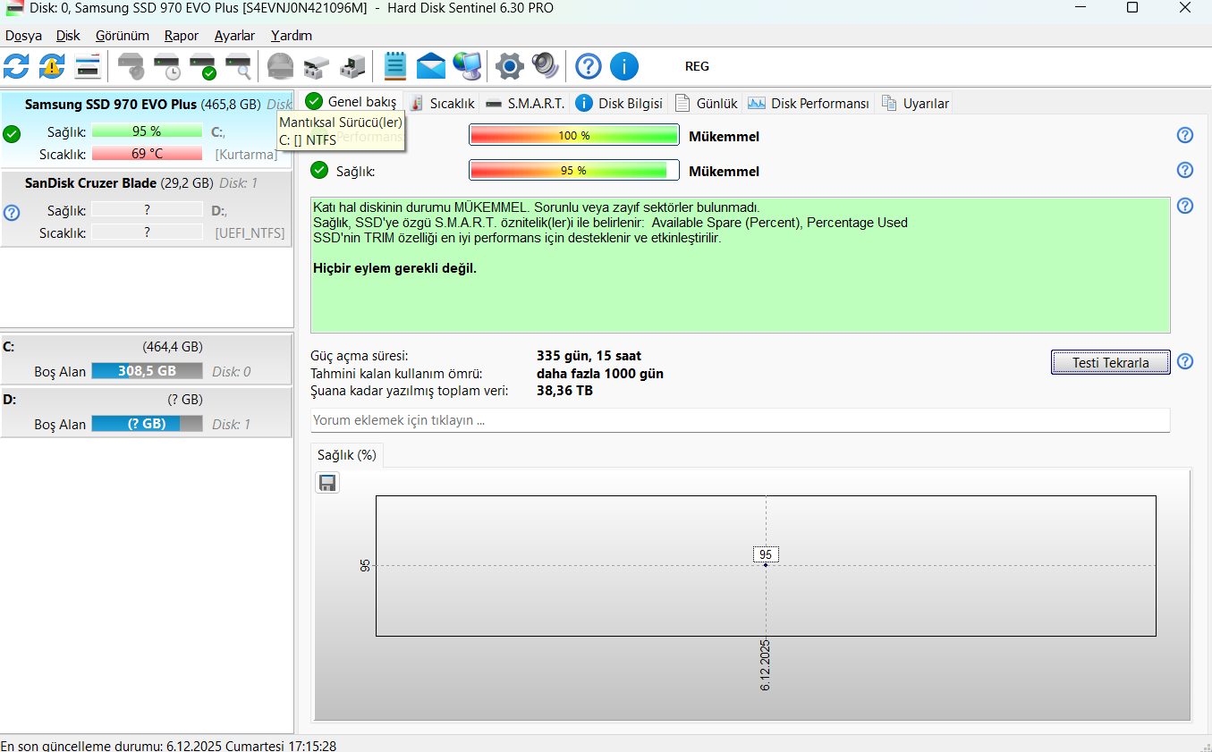The width and height of the screenshot is (1212, 752).
Task: Switch to the Uyarılar tab
Action: pos(915,103)
